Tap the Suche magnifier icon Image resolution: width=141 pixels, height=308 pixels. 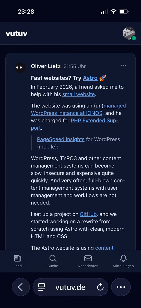click(x=53, y=258)
